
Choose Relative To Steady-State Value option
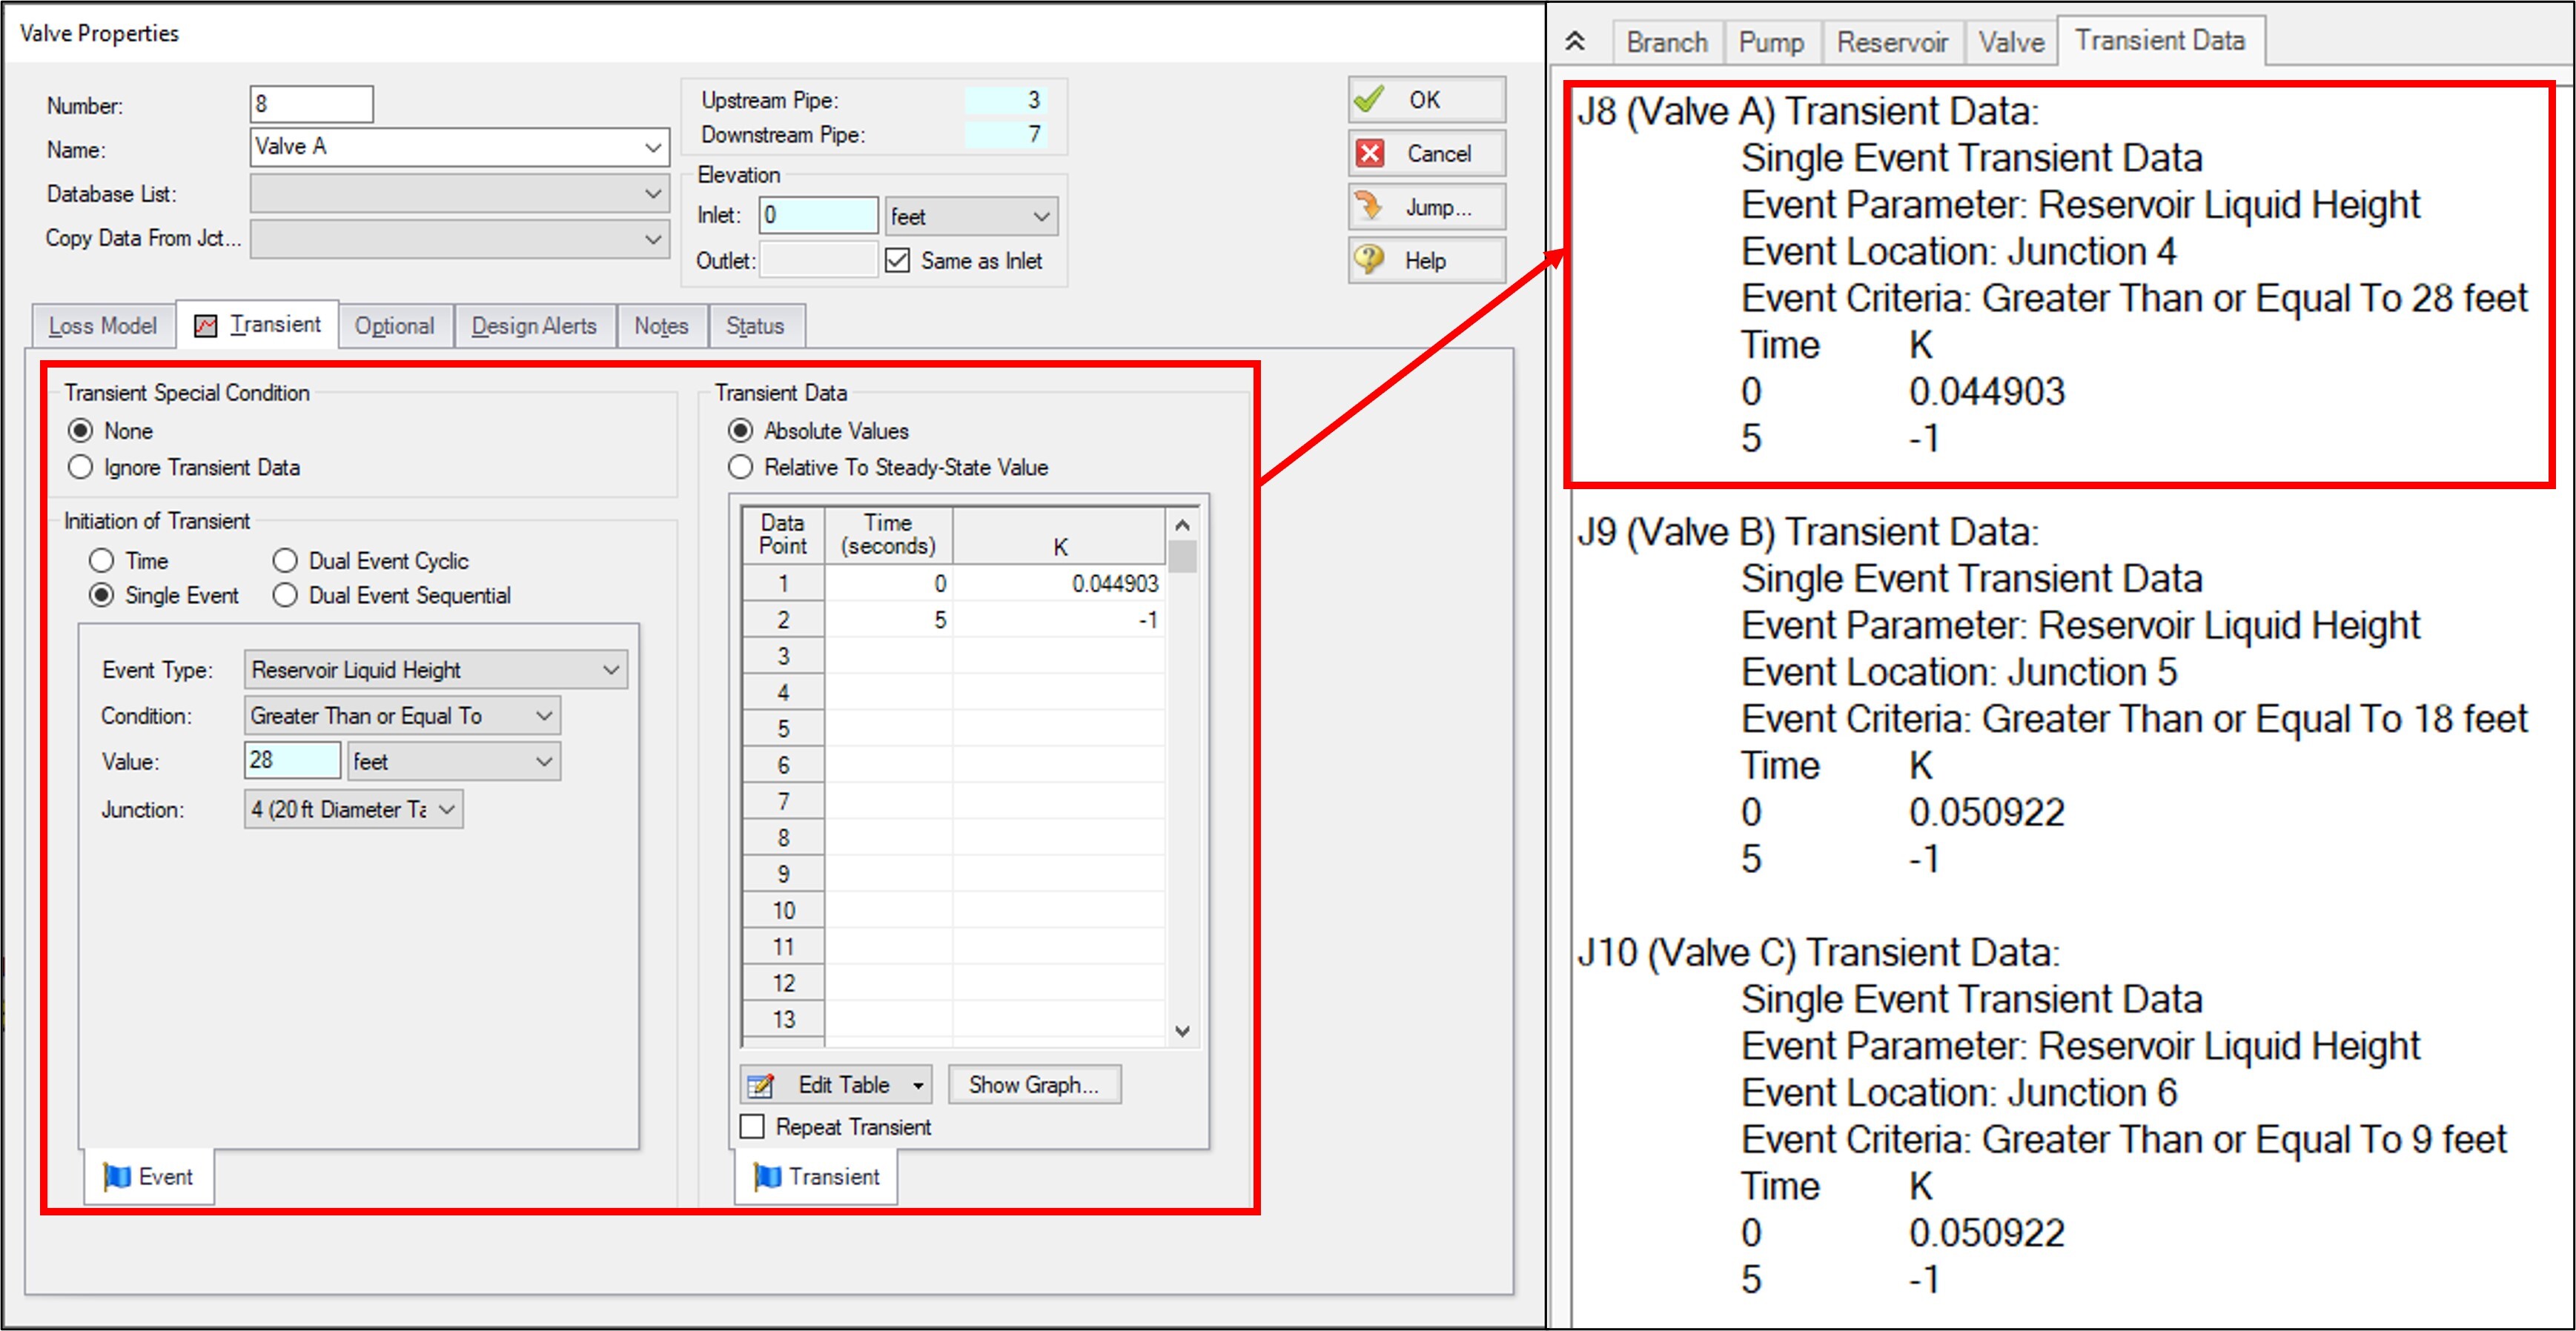tap(740, 467)
